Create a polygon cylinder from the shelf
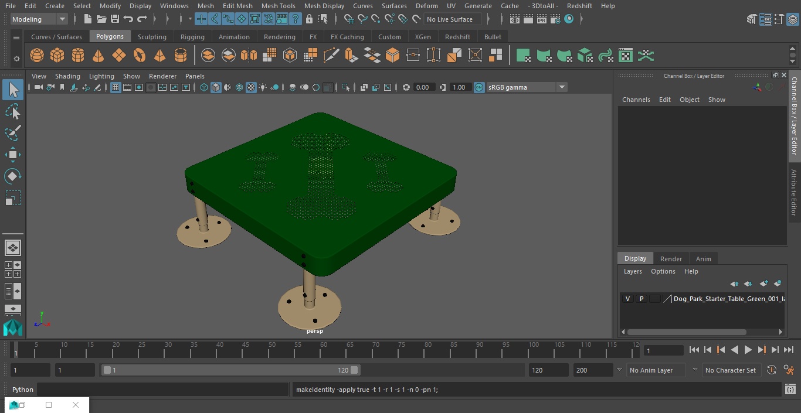The width and height of the screenshot is (801, 413). pyautogui.click(x=77, y=56)
